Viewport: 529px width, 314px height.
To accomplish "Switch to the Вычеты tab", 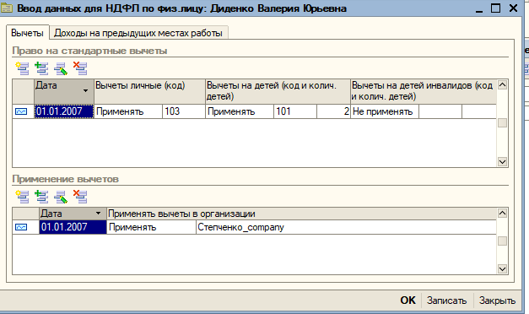I will click(x=27, y=33).
